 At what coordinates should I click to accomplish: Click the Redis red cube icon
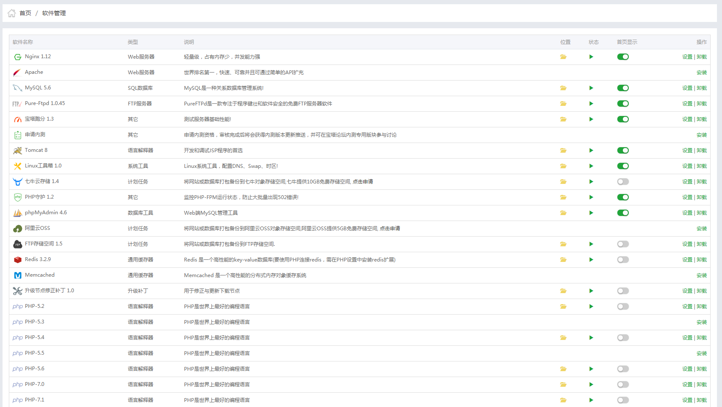tap(17, 260)
